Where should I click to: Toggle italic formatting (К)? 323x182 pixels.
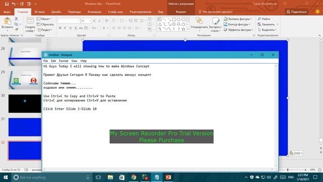65,28
